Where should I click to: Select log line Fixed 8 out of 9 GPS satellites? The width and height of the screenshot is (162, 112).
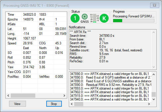pyautogui.click(x=111, y=77)
